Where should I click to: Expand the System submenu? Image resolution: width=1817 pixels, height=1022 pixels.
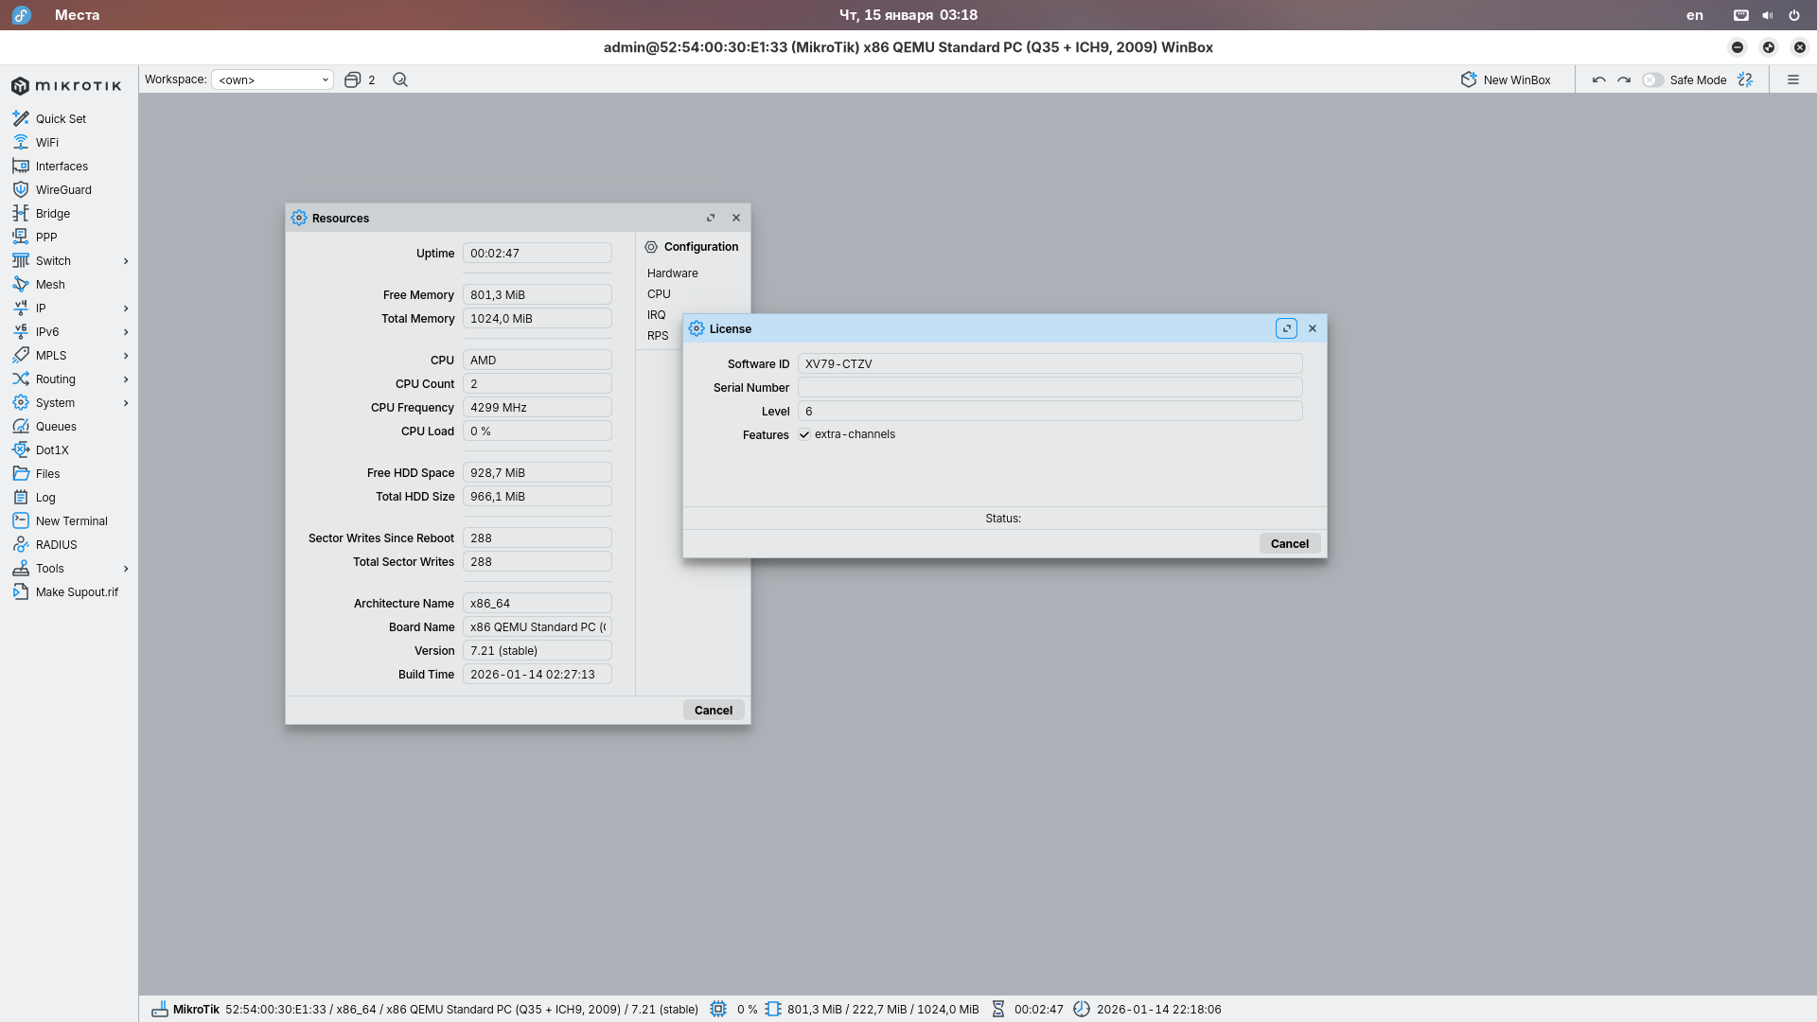pyautogui.click(x=126, y=403)
